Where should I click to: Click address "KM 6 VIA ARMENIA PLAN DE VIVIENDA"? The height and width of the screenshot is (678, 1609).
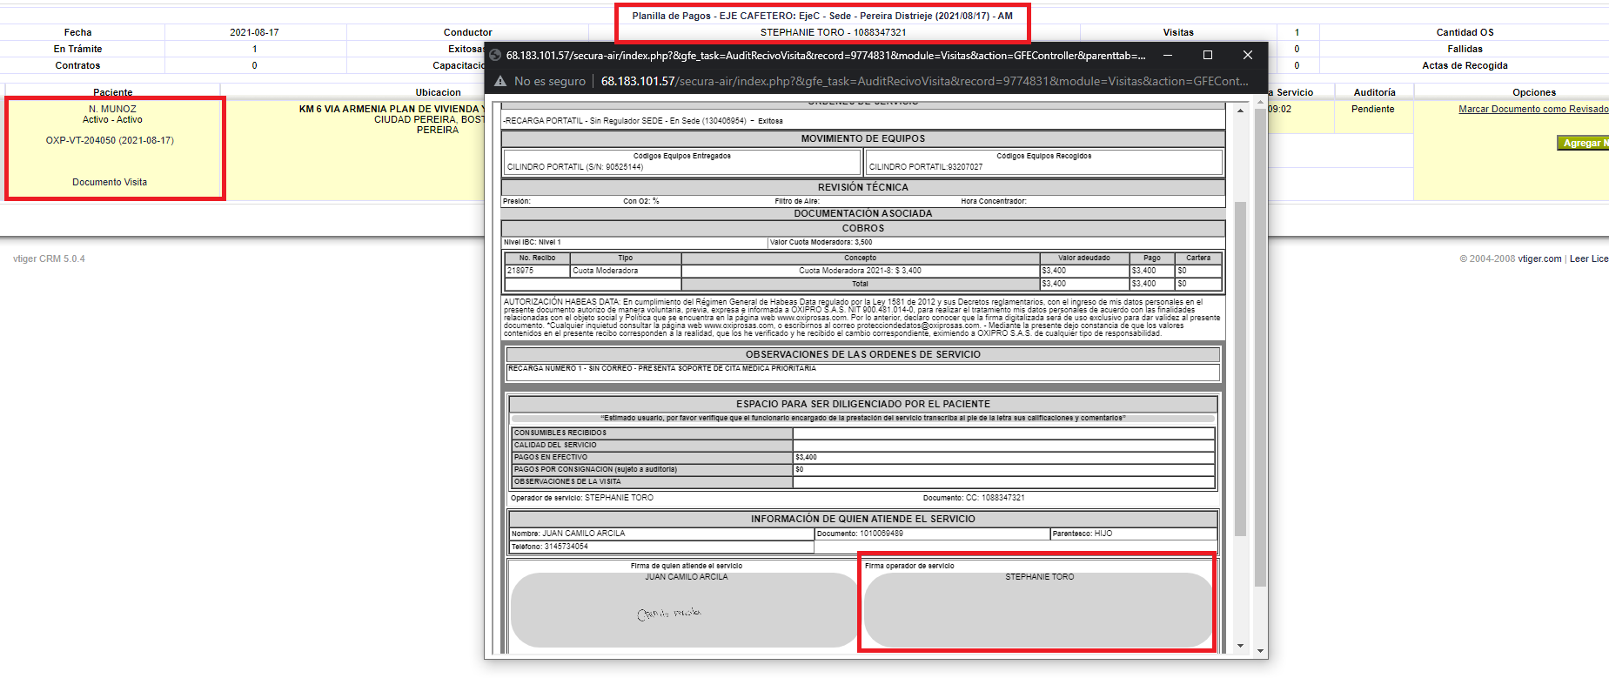[x=392, y=109]
